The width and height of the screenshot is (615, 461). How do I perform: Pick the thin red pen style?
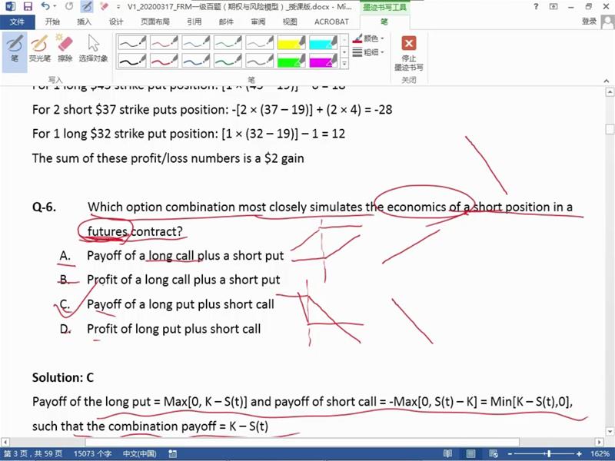(x=164, y=42)
